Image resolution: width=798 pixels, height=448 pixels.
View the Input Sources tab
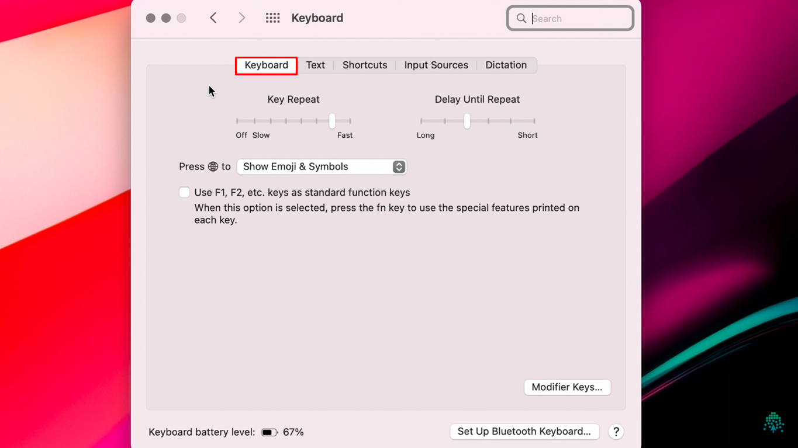[436, 65]
